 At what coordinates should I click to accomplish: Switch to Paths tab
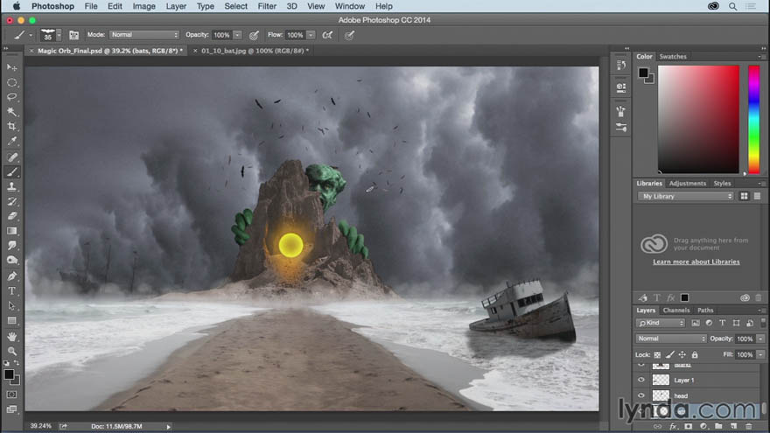[x=705, y=311]
